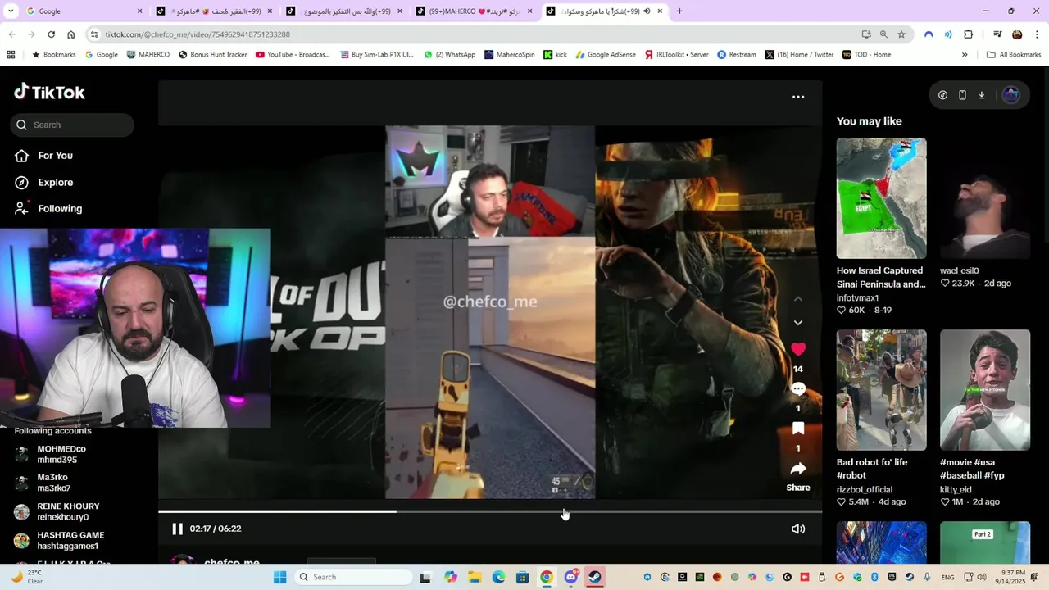This screenshot has width=1049, height=590.
Task: Open the Extensions puzzle icon
Action: pos(969,34)
